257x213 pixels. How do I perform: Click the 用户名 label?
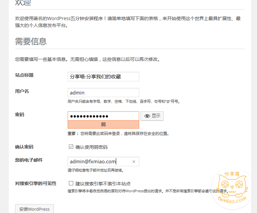click(22, 91)
